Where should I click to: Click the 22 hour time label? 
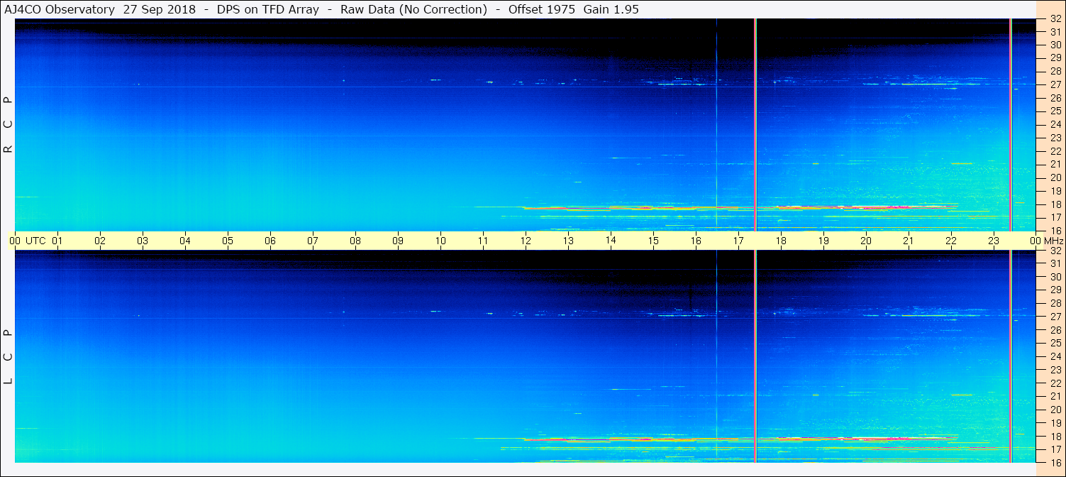[x=951, y=241]
